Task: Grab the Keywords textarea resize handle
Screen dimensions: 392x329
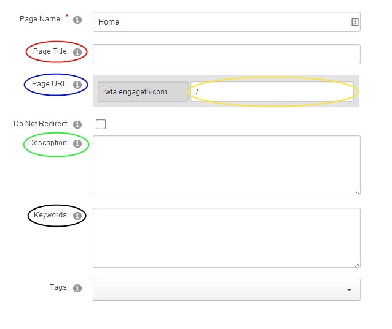Action: click(x=357, y=264)
